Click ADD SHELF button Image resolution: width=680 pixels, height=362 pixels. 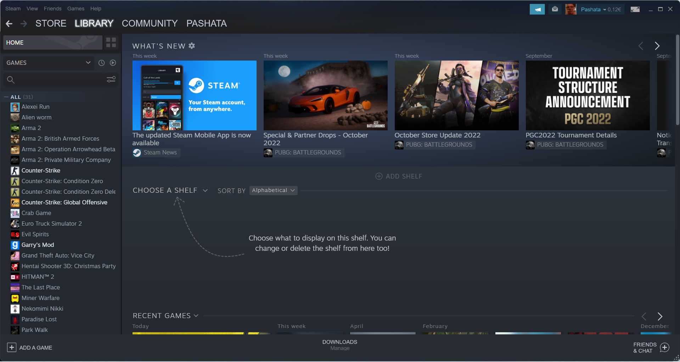399,176
